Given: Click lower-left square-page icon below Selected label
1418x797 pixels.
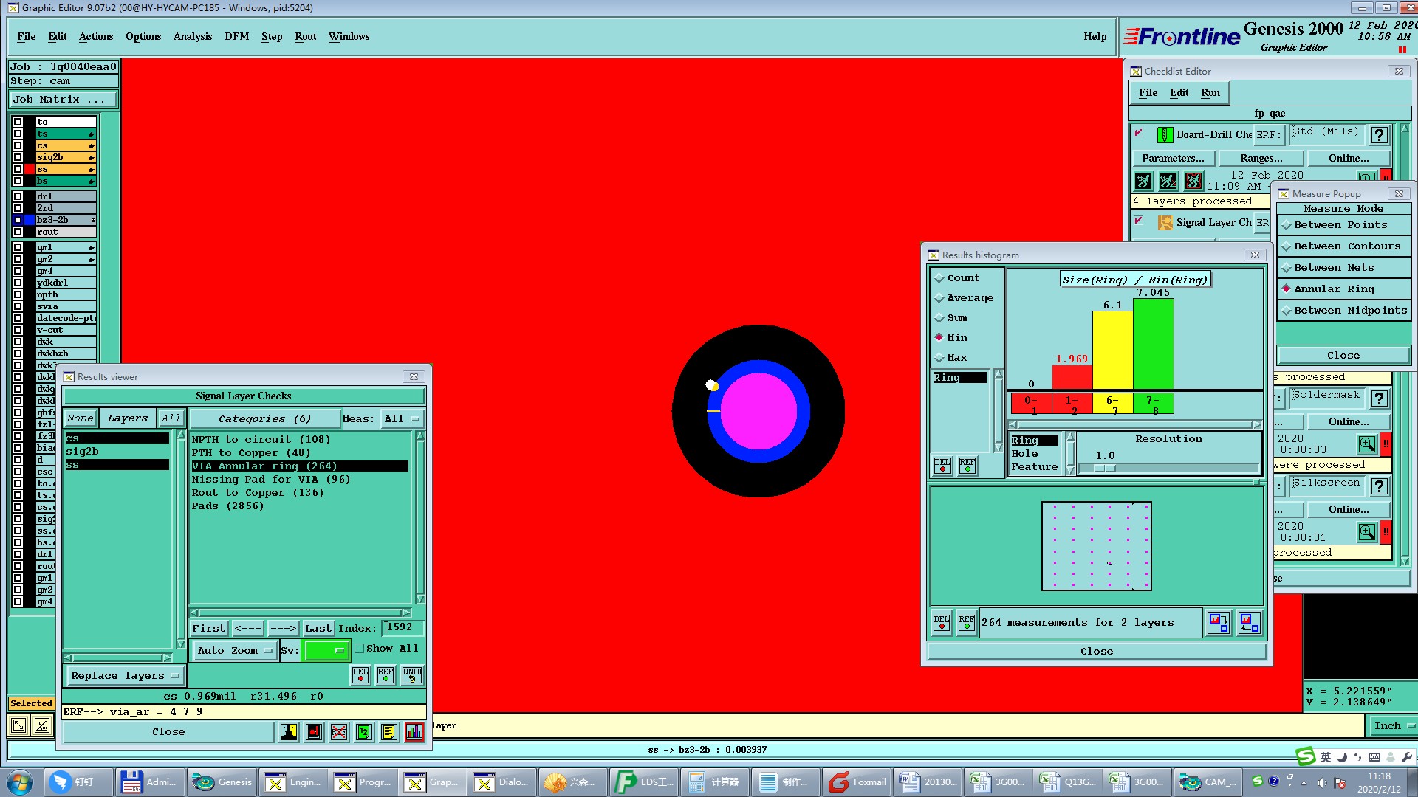Looking at the screenshot, I should click(x=18, y=726).
